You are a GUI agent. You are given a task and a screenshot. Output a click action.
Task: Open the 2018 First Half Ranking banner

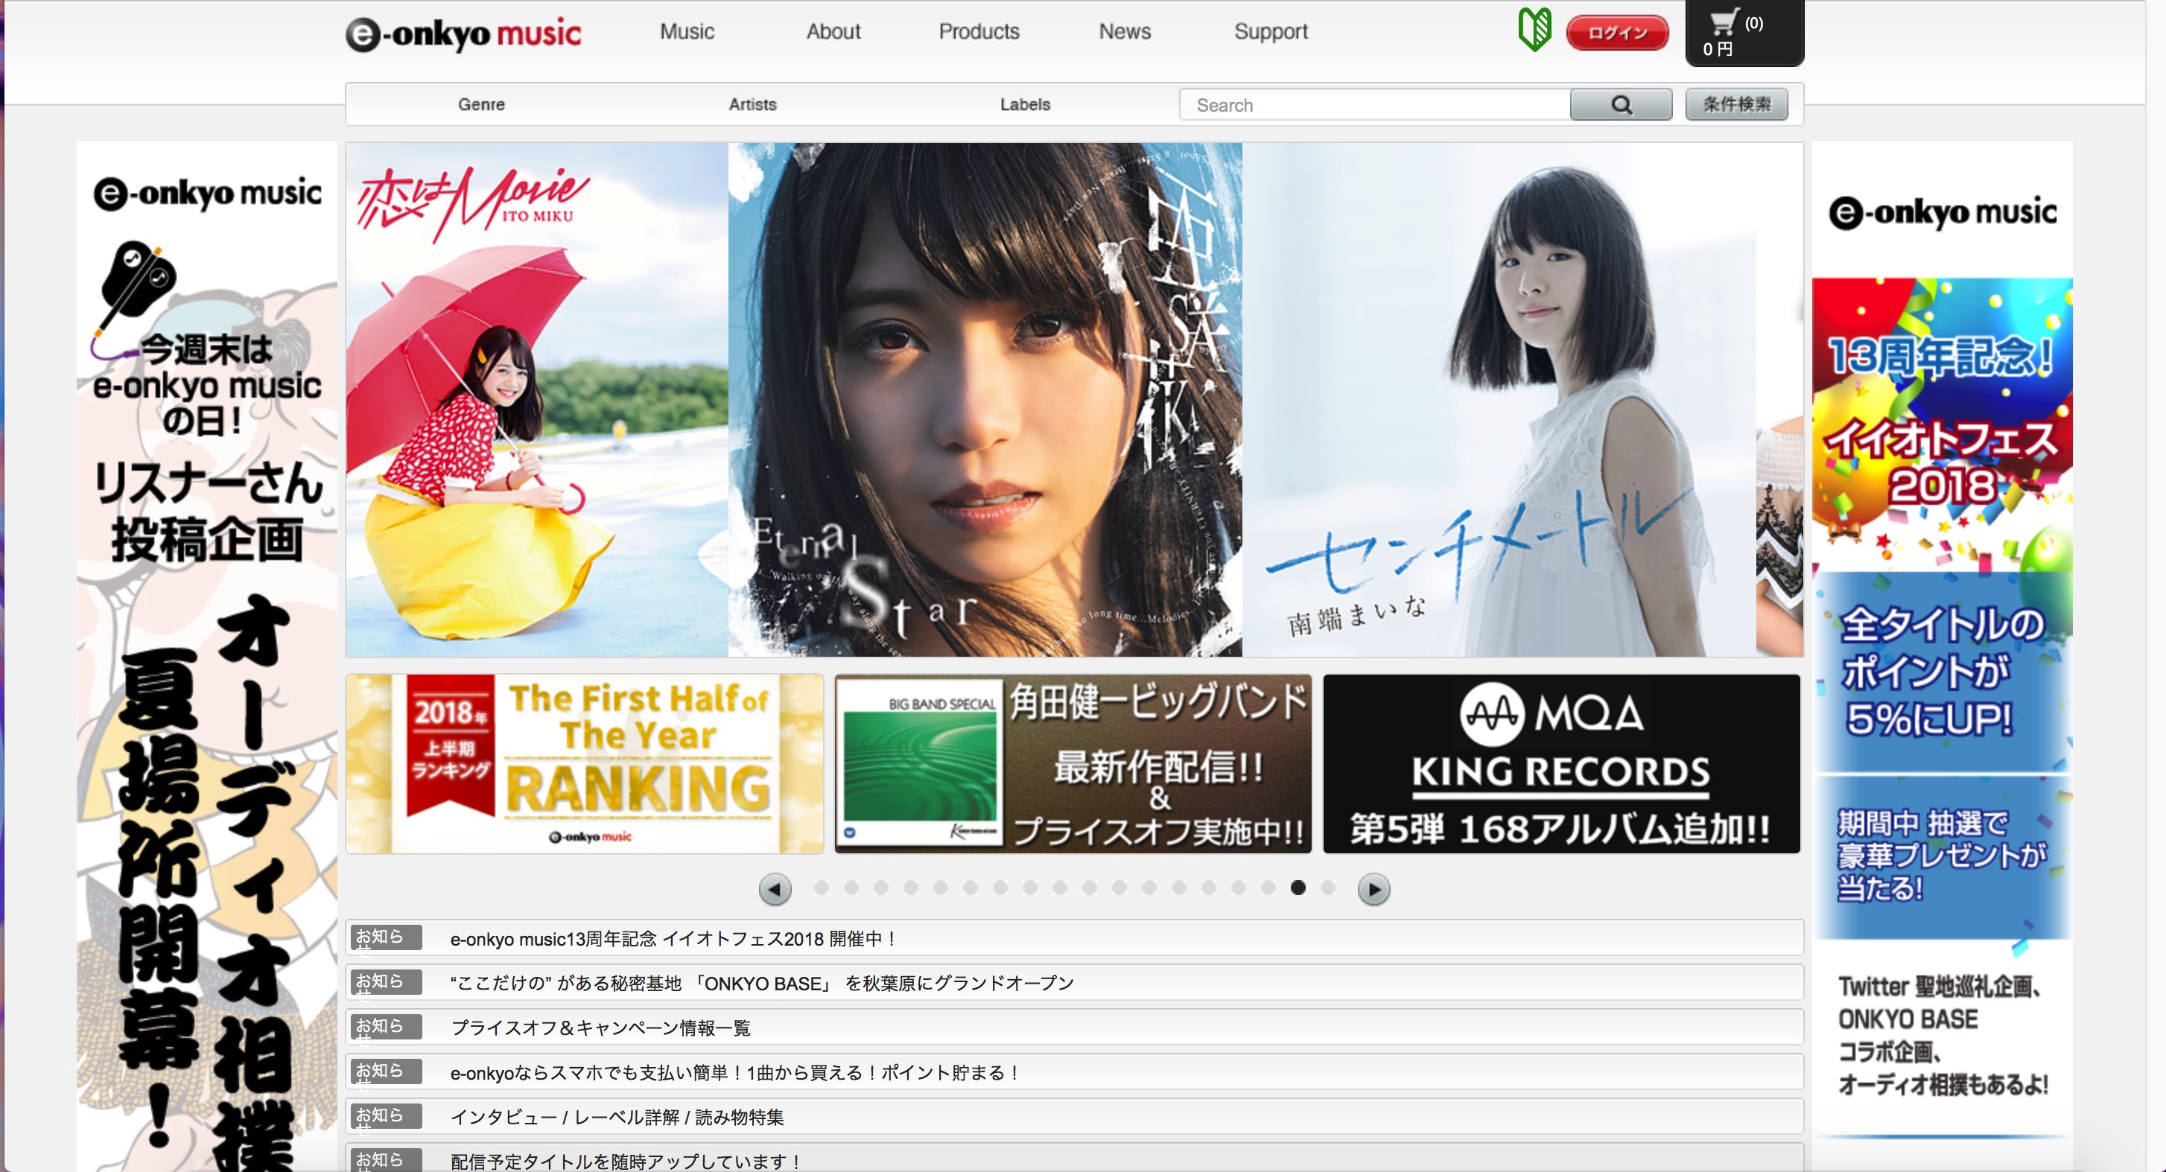pyautogui.click(x=585, y=764)
